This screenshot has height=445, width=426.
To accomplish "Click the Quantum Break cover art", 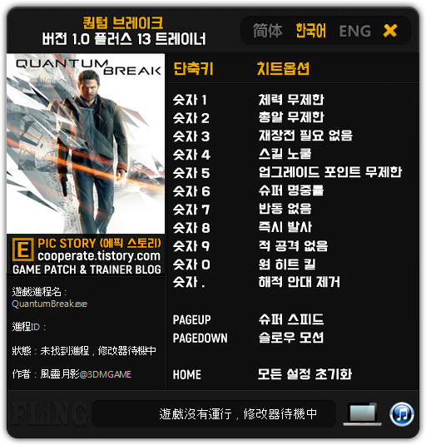I will 86,144.
